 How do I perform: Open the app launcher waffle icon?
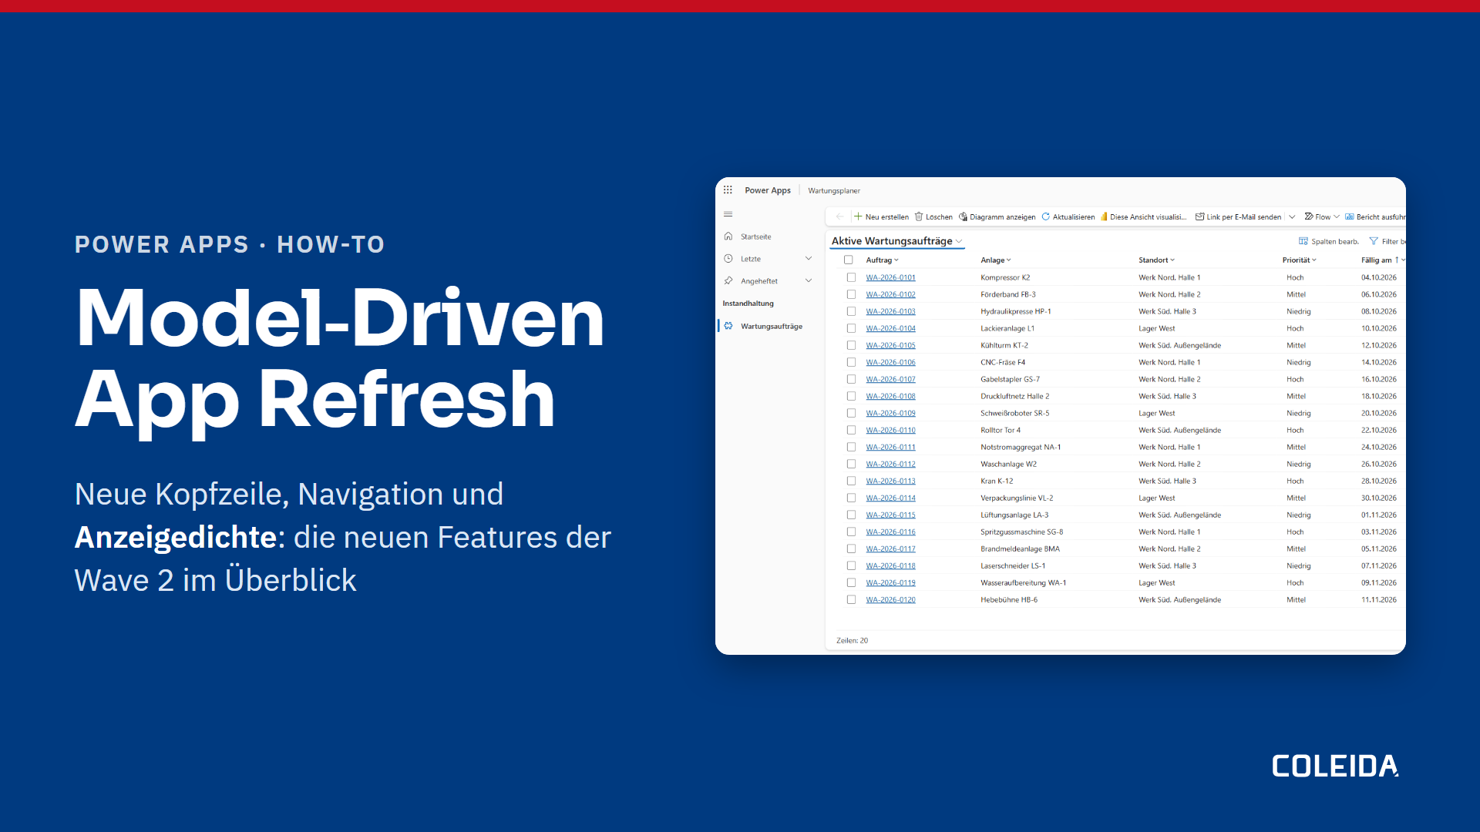point(728,190)
